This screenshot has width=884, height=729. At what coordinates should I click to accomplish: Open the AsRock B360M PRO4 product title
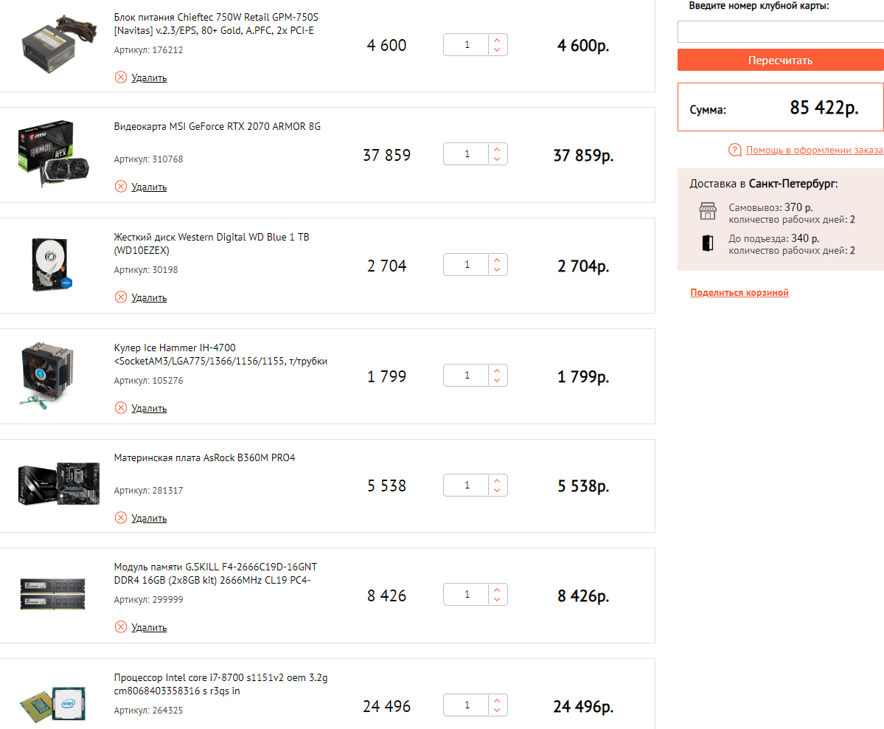tap(204, 457)
